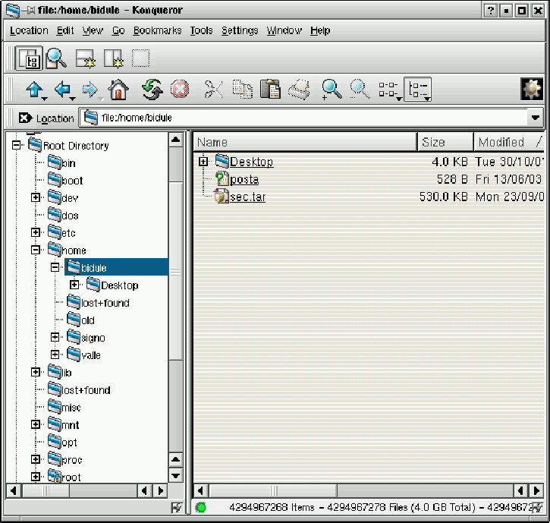This screenshot has width=550, height=523.
Task: Open the Location menu
Action: click(x=29, y=30)
